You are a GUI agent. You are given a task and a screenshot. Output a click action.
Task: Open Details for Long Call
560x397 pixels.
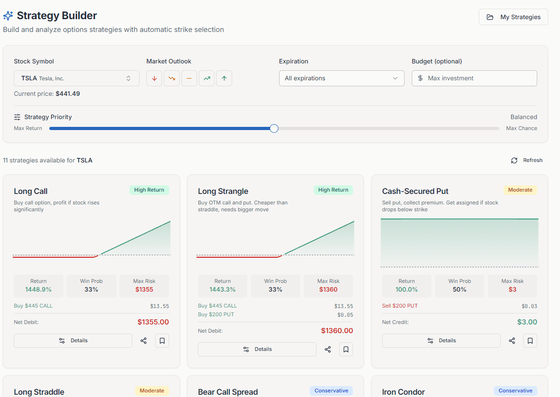tap(73, 341)
